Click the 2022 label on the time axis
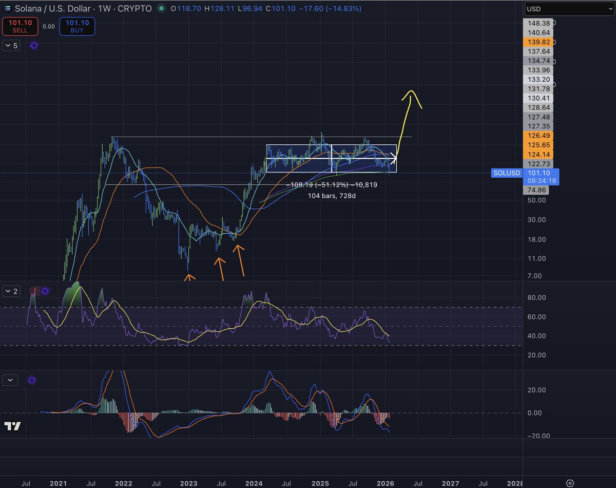The image size is (616, 488). (124, 483)
